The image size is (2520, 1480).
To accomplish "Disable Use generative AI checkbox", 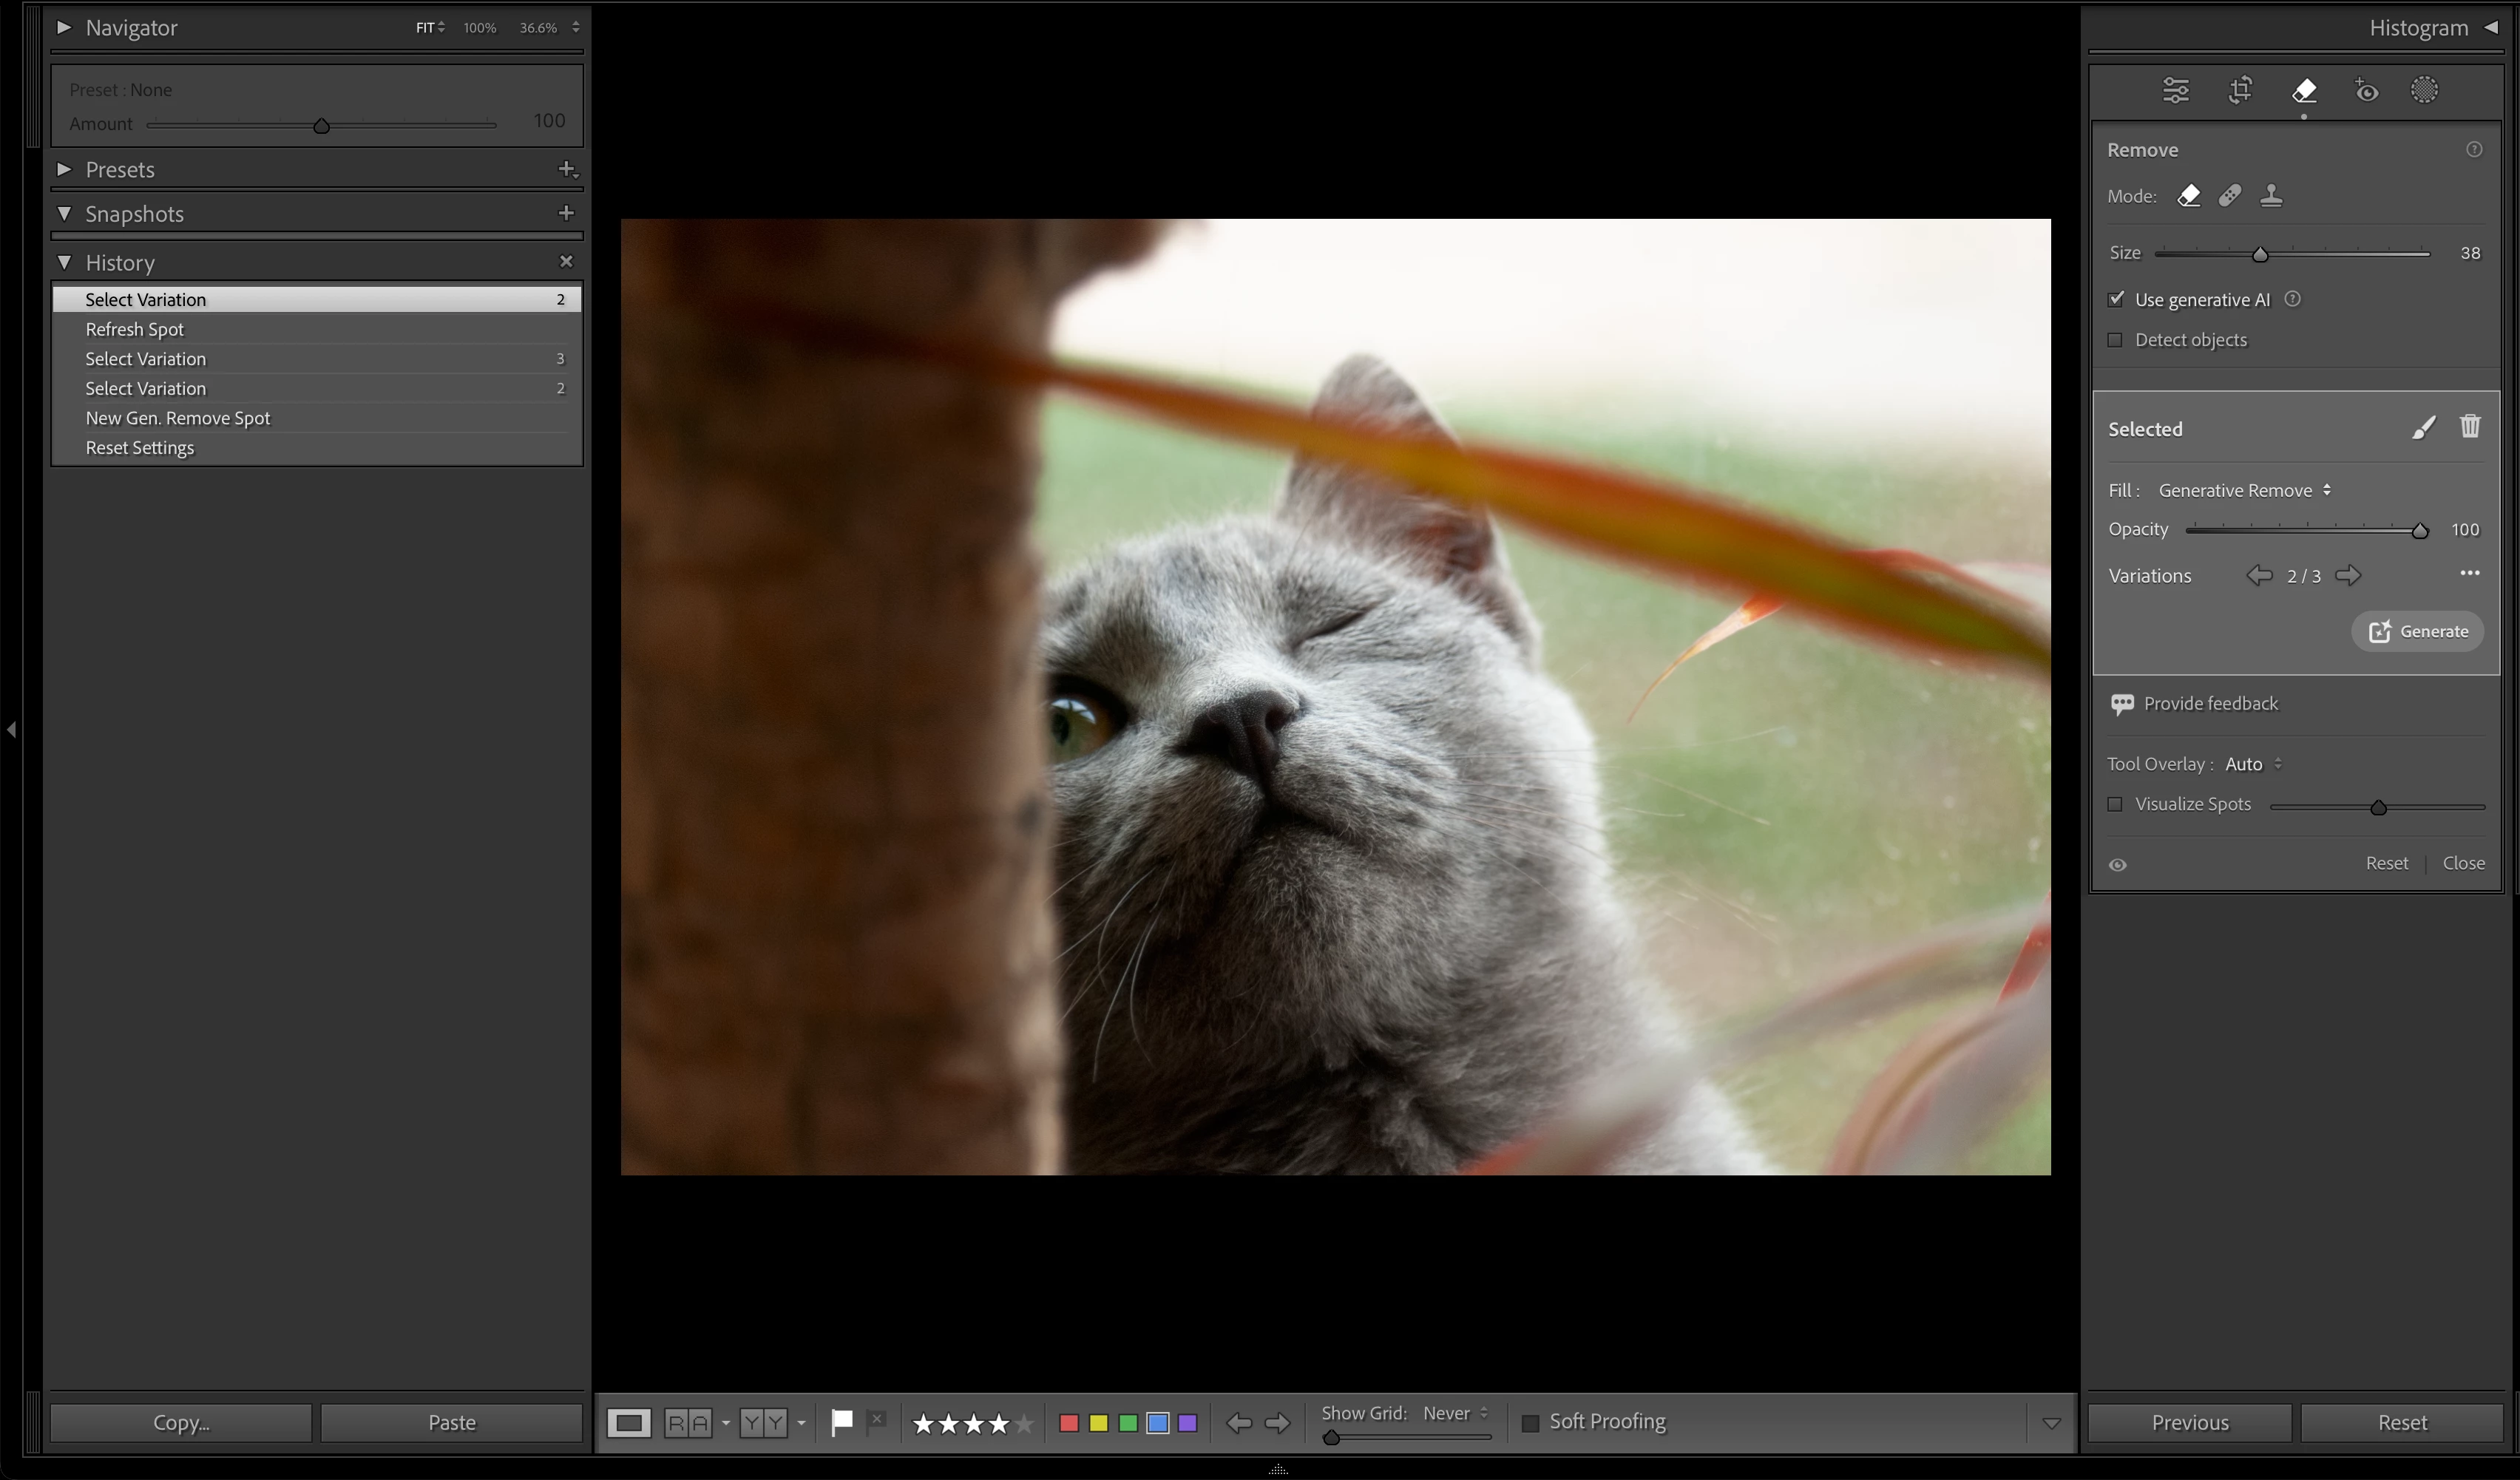I will pos(2116,299).
